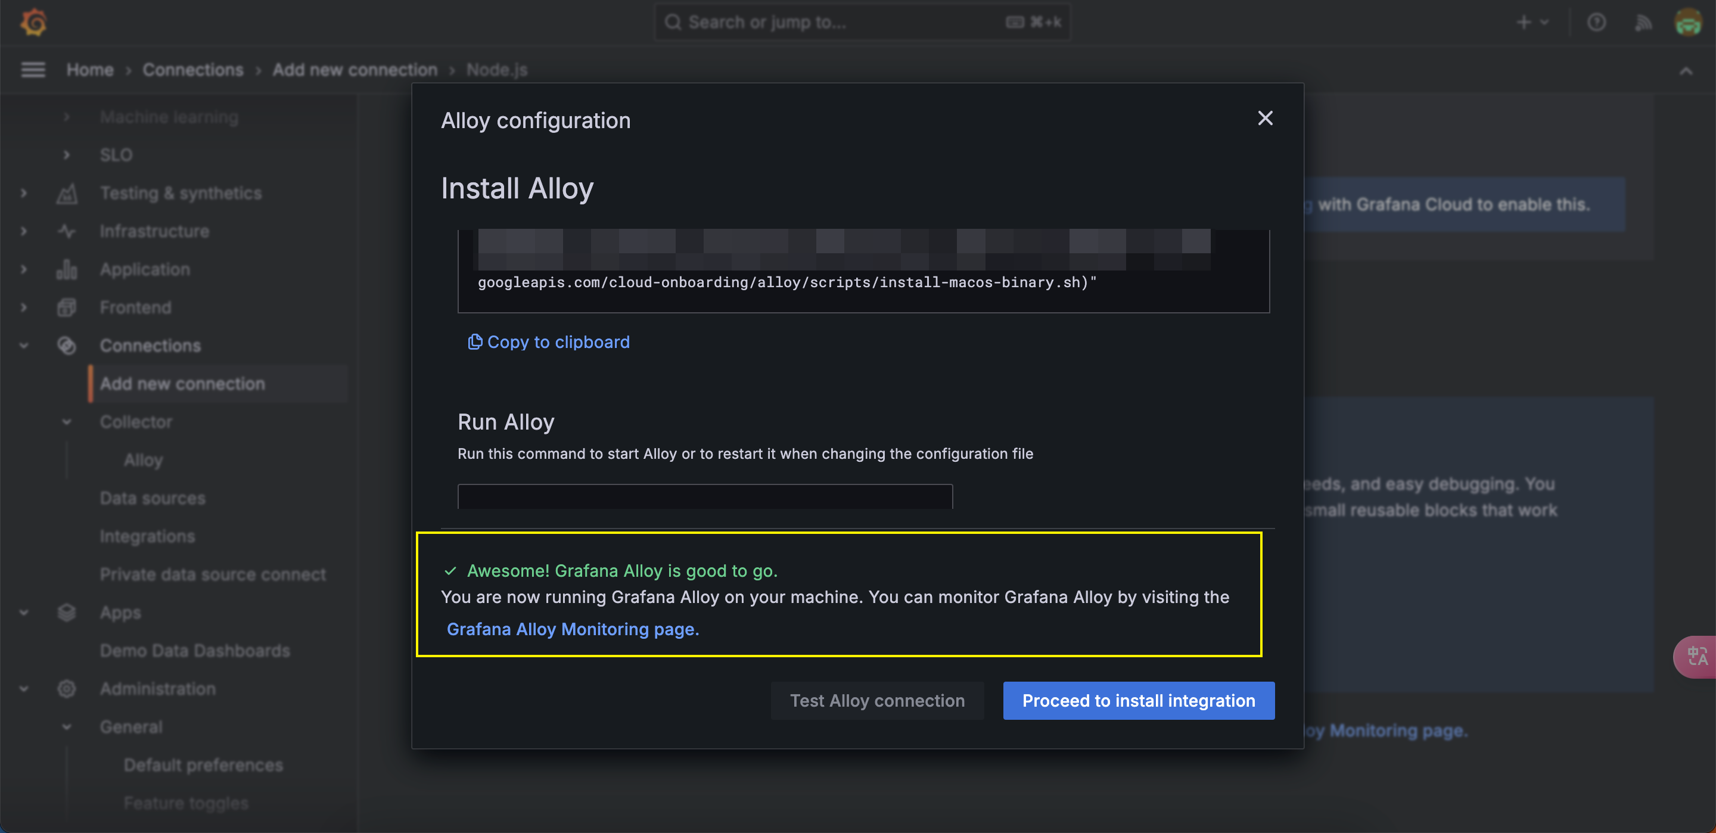Collapse the Collector subsection
This screenshot has width=1716, height=833.
[66, 422]
